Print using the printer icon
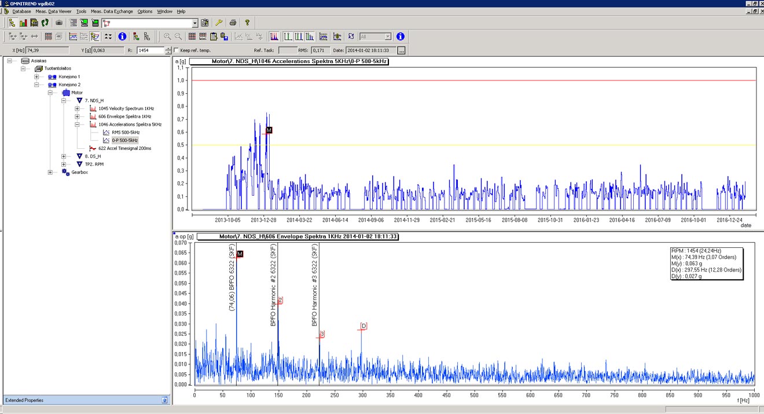 pos(233,23)
